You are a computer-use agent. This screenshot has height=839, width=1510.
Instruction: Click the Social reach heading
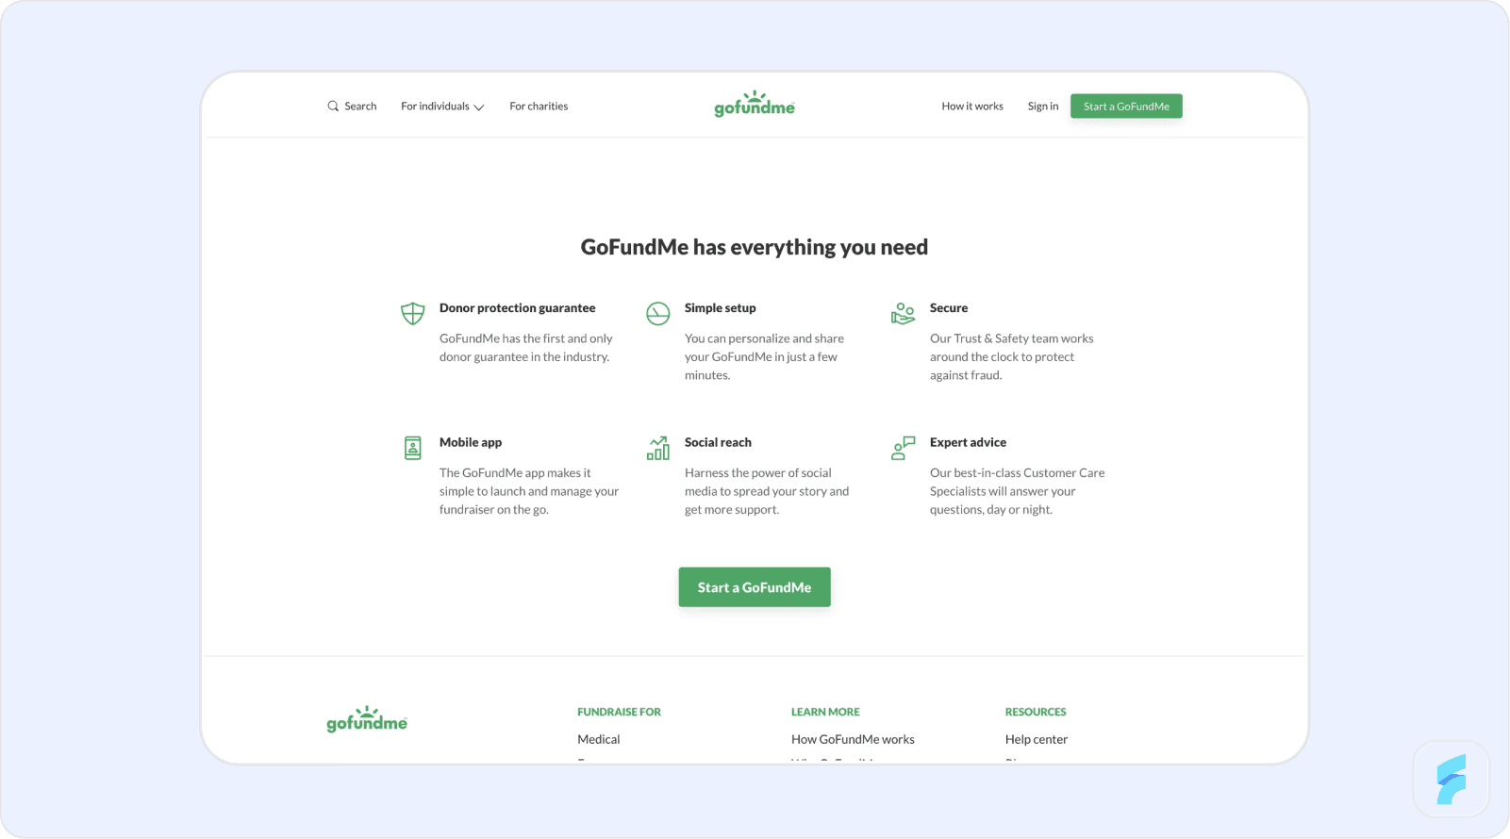coord(718,443)
